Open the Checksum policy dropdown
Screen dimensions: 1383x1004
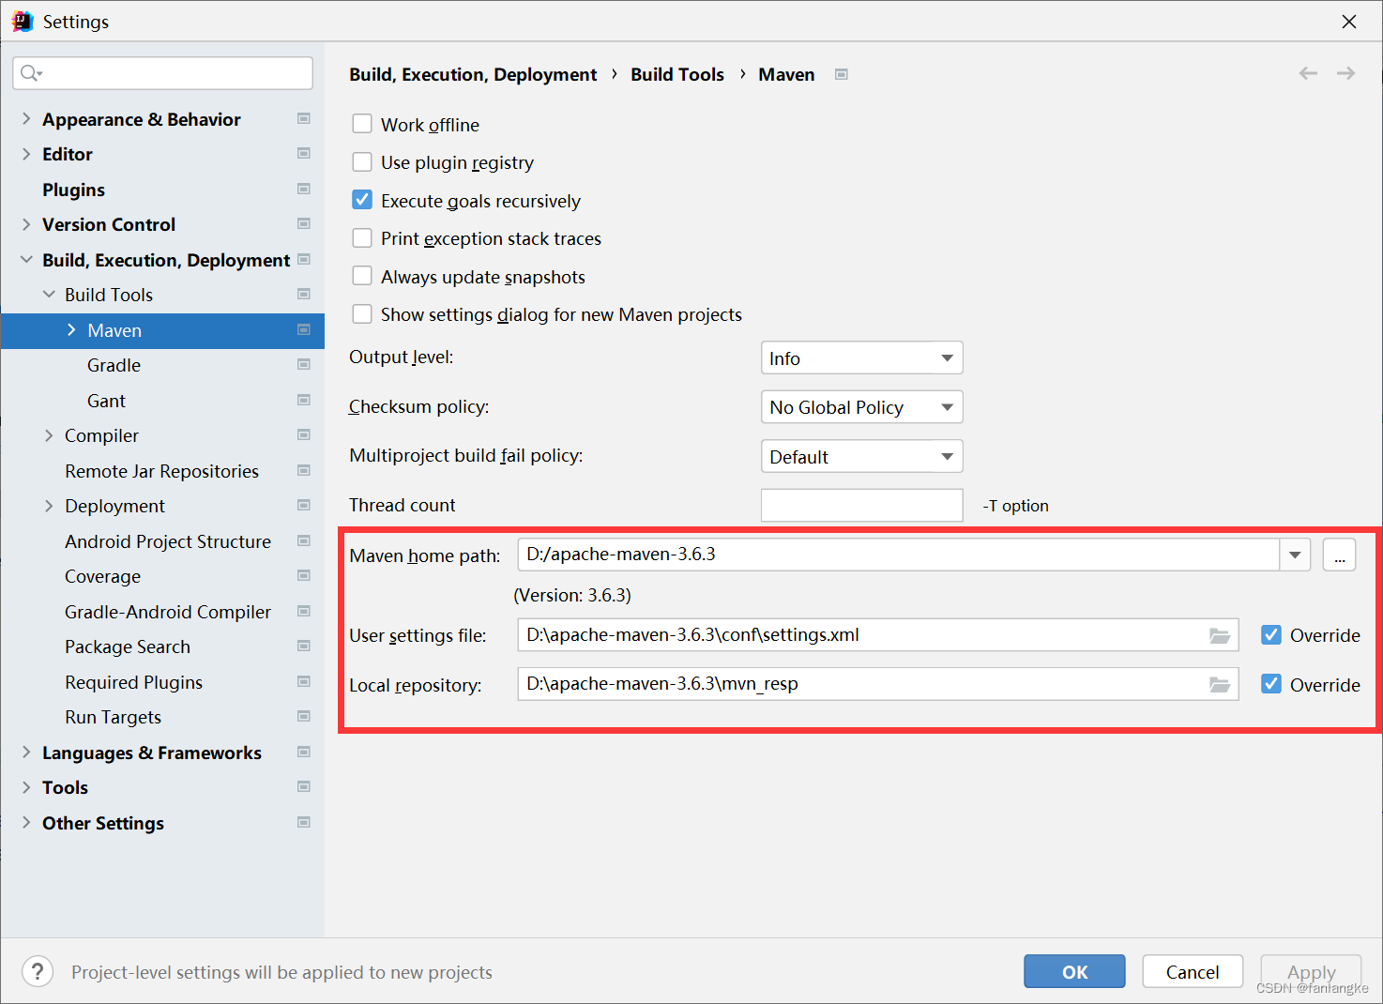[x=861, y=407]
